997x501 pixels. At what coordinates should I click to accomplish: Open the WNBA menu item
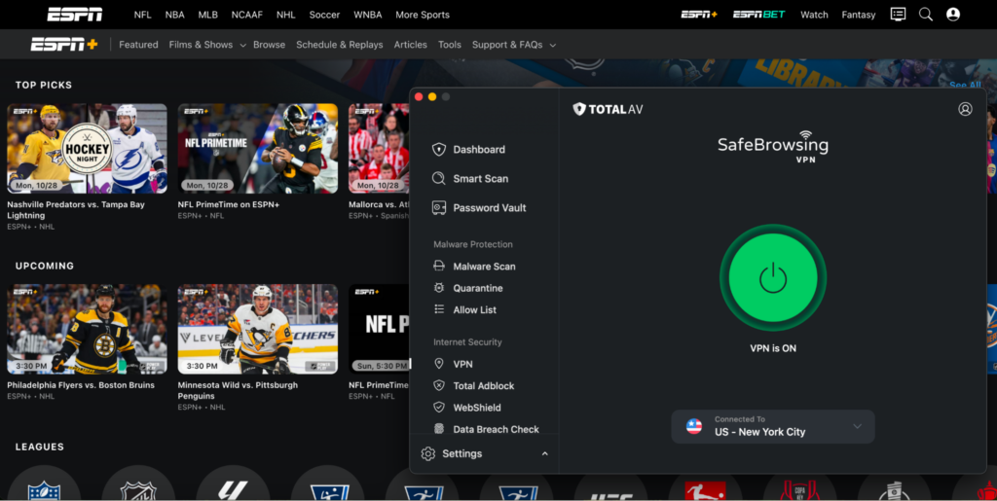click(x=368, y=15)
